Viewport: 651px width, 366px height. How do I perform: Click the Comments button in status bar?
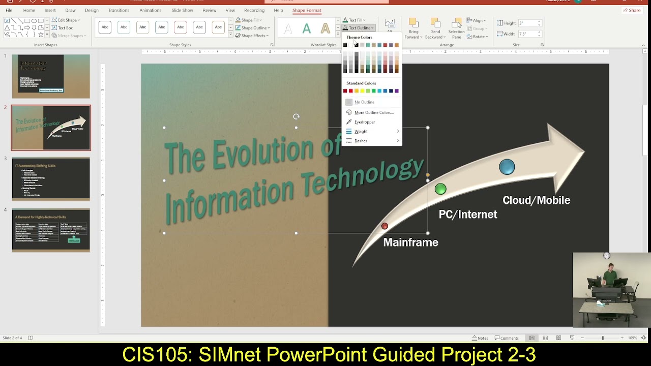tap(506, 338)
